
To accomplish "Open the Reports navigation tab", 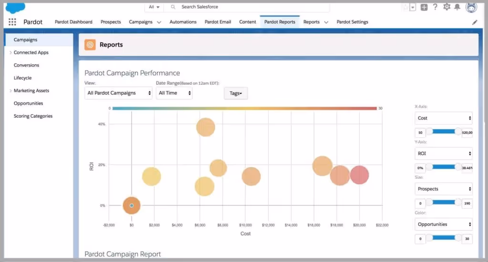I will (311, 22).
